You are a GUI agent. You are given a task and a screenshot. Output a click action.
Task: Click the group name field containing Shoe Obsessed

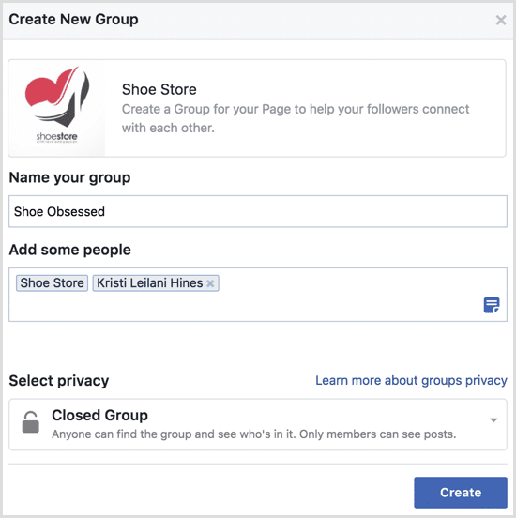(258, 211)
